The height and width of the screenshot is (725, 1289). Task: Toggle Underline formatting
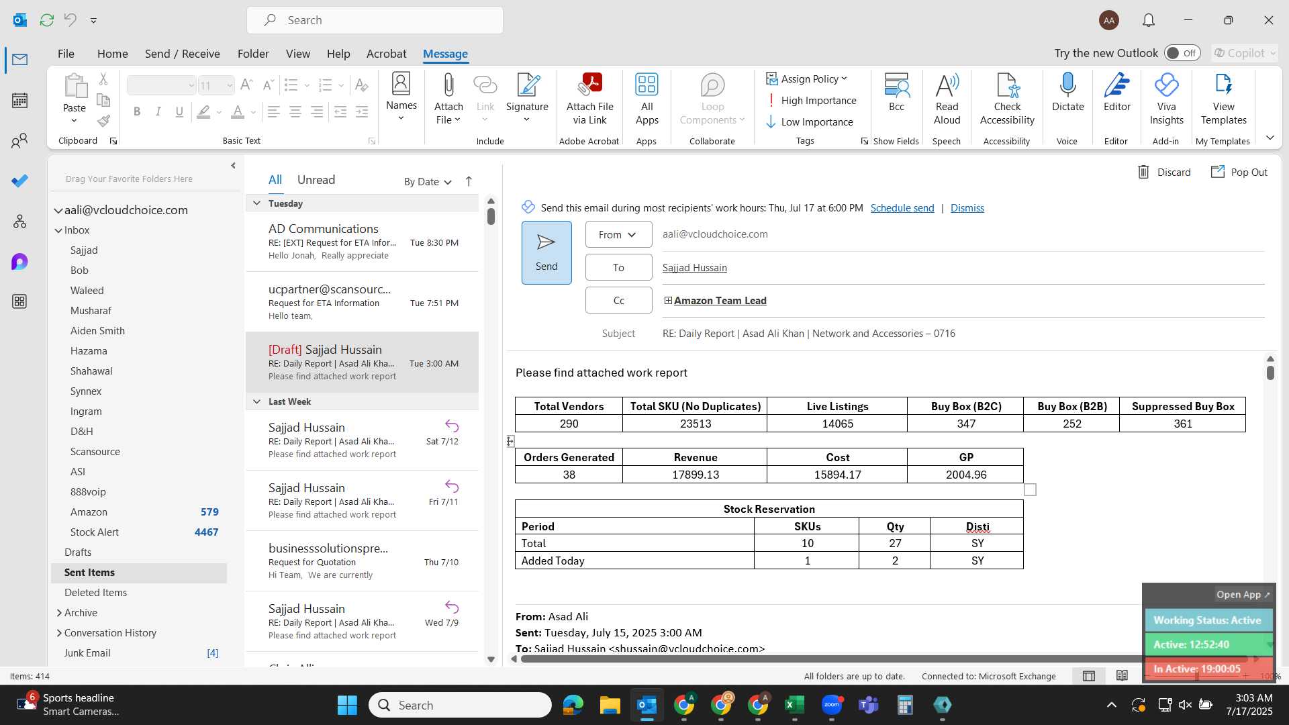(179, 111)
